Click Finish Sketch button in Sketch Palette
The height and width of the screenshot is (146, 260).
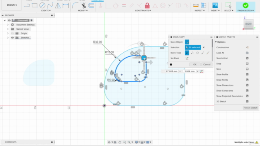pos(250,107)
